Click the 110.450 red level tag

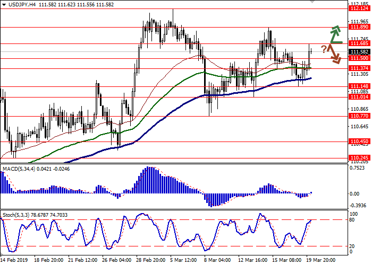click(x=359, y=142)
